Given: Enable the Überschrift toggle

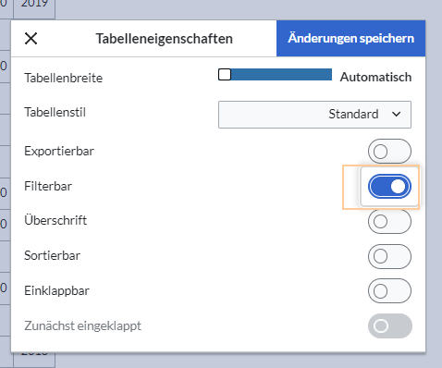Looking at the screenshot, I should tap(389, 221).
